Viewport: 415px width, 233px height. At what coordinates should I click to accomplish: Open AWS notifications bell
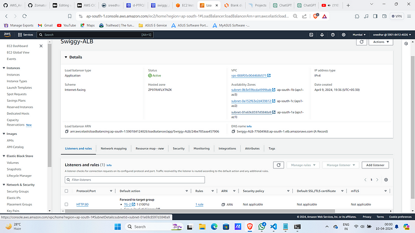click(322, 35)
